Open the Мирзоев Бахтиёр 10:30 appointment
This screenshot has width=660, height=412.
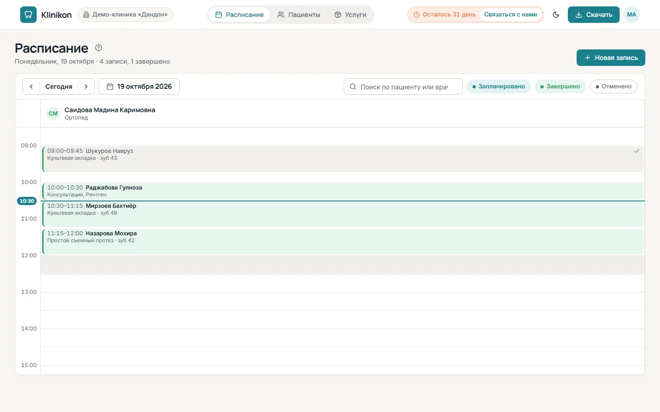click(343, 214)
